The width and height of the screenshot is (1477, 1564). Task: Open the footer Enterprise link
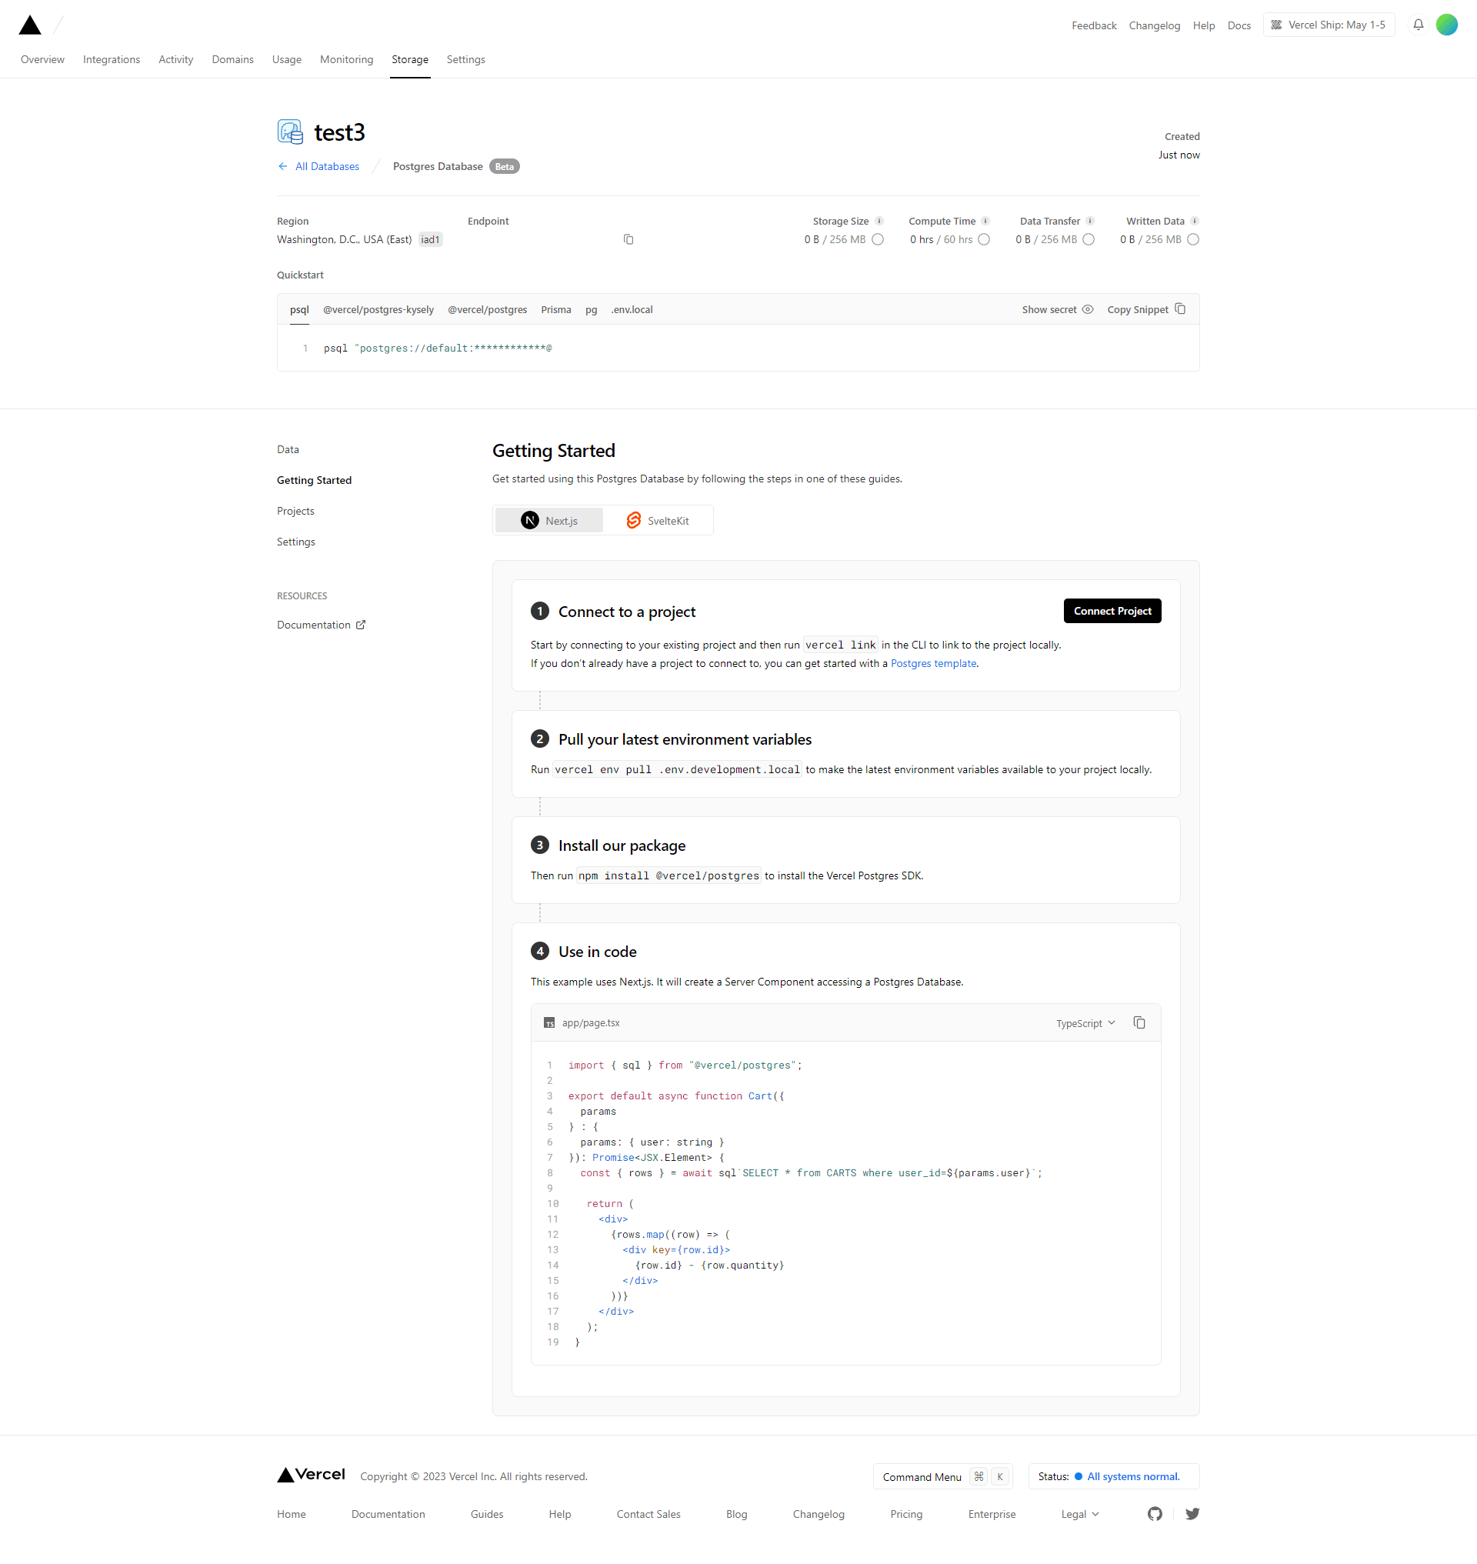[992, 1515]
